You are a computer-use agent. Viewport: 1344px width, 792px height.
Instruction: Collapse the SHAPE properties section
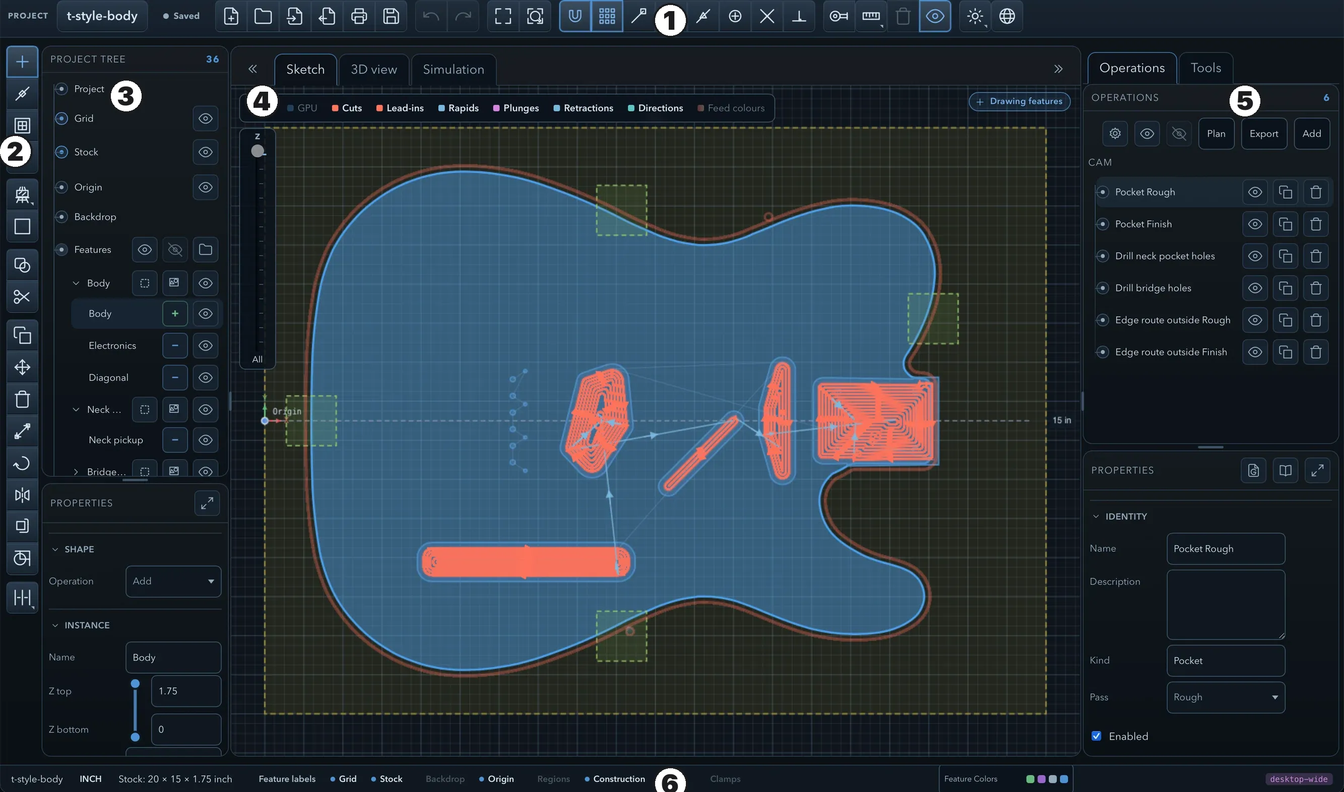click(x=55, y=549)
